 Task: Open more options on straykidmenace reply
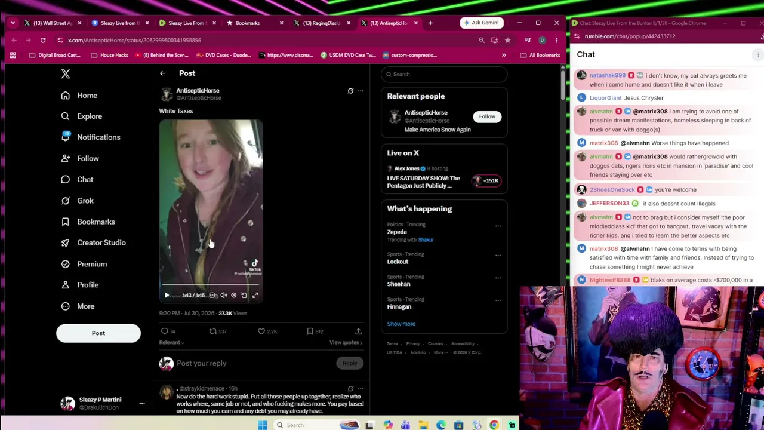[361, 389]
